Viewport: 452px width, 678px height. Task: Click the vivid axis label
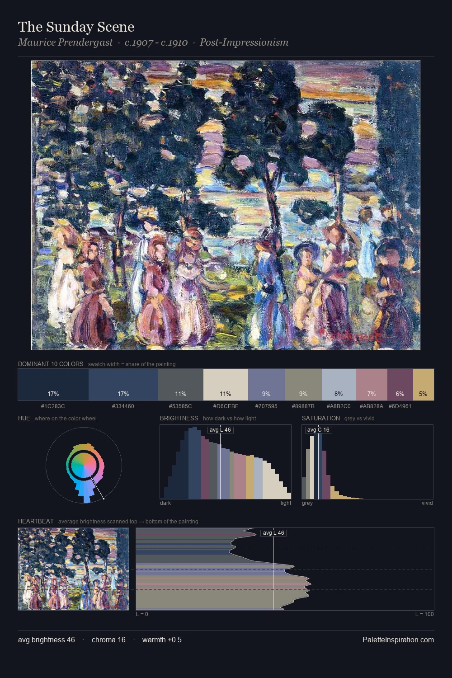(427, 503)
